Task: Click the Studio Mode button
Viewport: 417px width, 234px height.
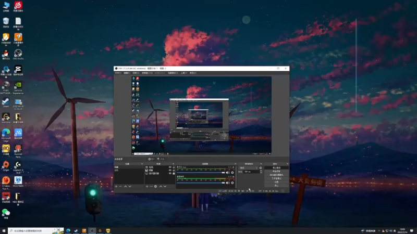Action: (276, 178)
